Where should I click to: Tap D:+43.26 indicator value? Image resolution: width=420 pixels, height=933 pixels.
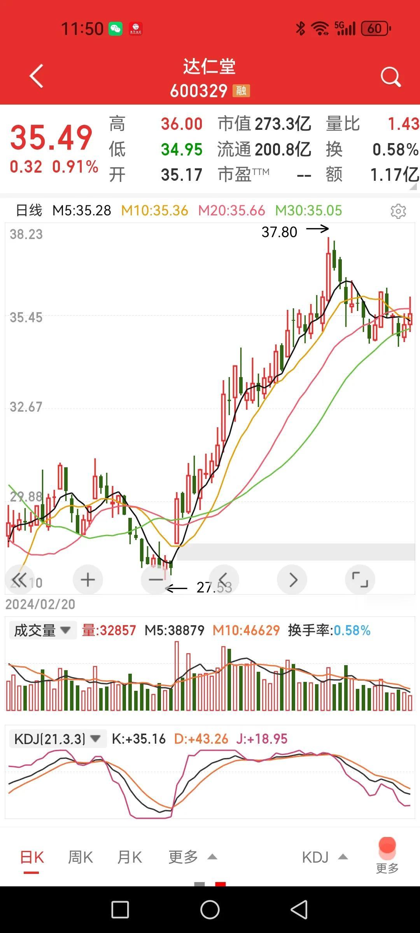[201, 739]
